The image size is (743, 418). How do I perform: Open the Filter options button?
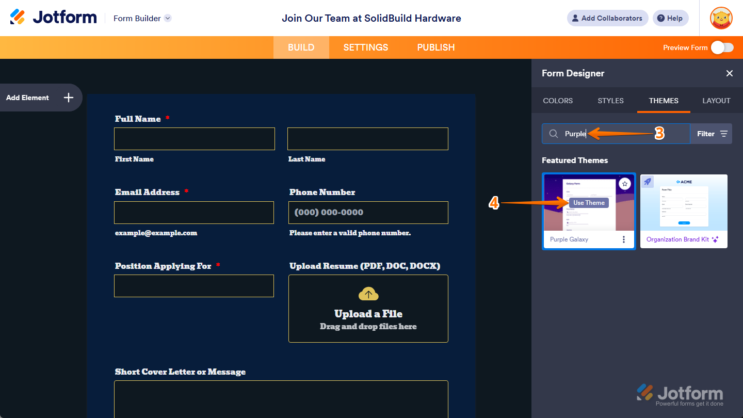point(712,134)
